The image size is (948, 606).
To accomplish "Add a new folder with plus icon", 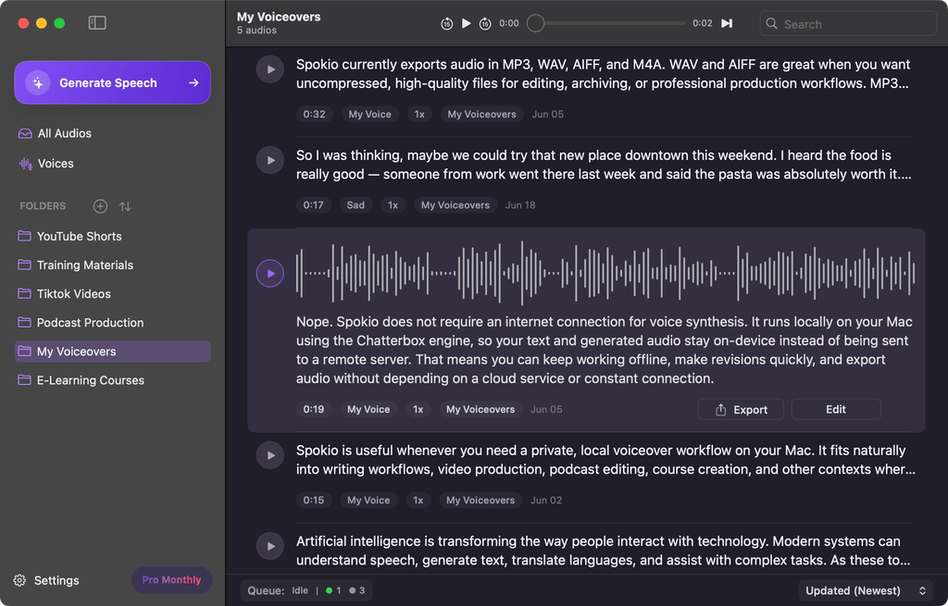I will point(100,206).
